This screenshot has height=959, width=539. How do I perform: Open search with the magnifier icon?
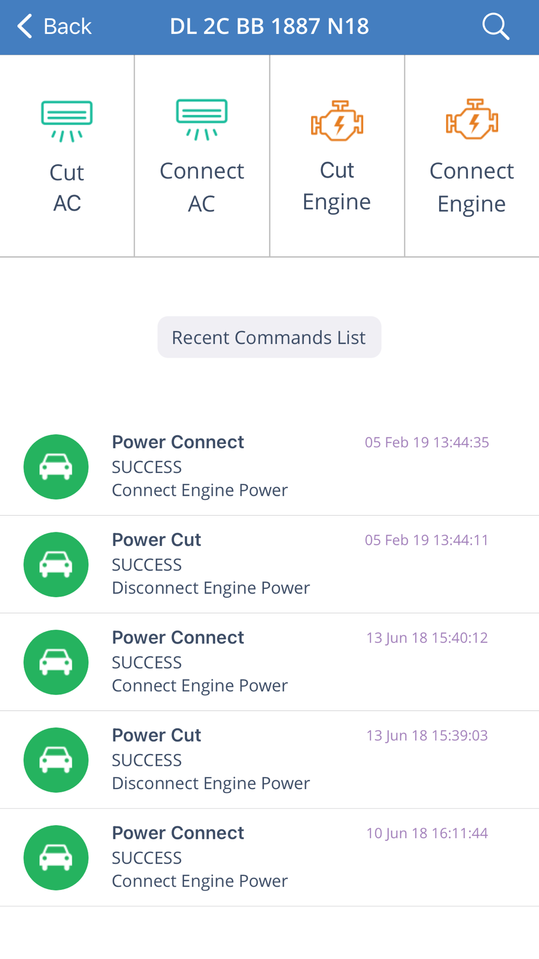click(x=495, y=26)
